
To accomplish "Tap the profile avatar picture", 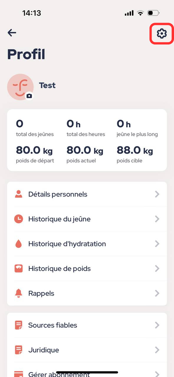I will pyautogui.click(x=20, y=87).
